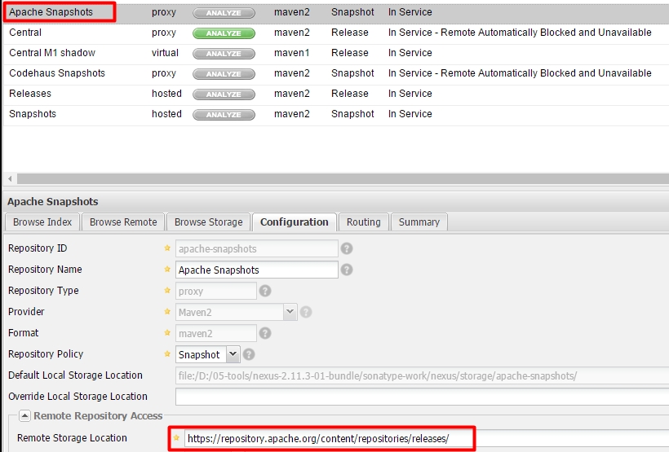Select the Apache Snapshots repository row
The height and width of the screenshot is (452, 669).
(x=336, y=12)
